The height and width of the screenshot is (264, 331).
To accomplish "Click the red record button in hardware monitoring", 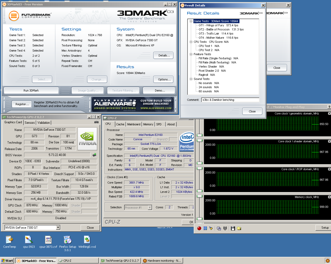I will (x=199, y=228).
